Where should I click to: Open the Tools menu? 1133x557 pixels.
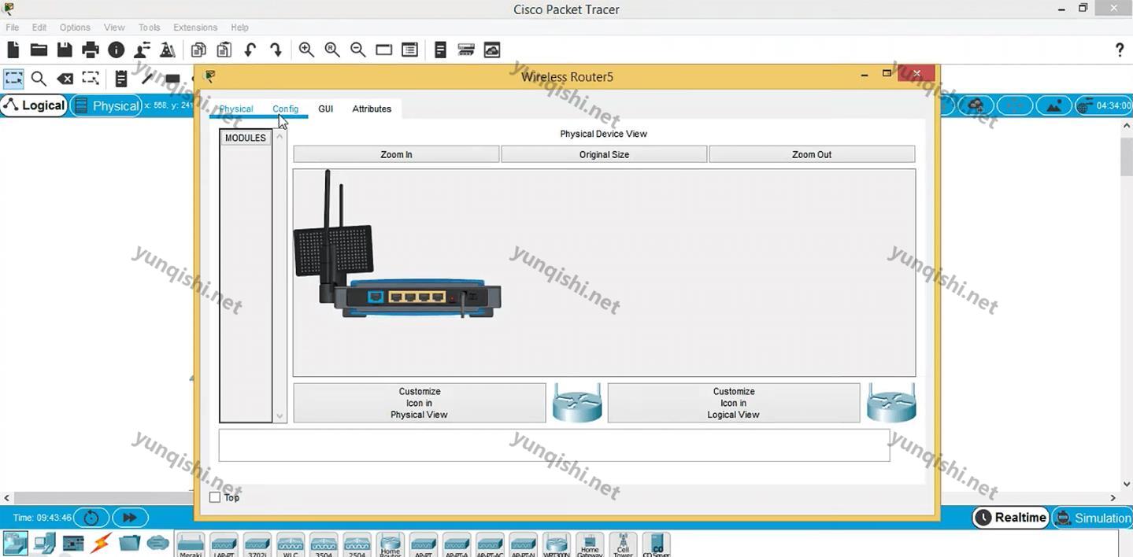point(149,27)
